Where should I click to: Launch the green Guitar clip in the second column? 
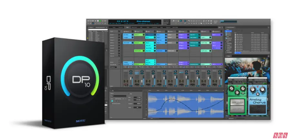click(x=139, y=35)
